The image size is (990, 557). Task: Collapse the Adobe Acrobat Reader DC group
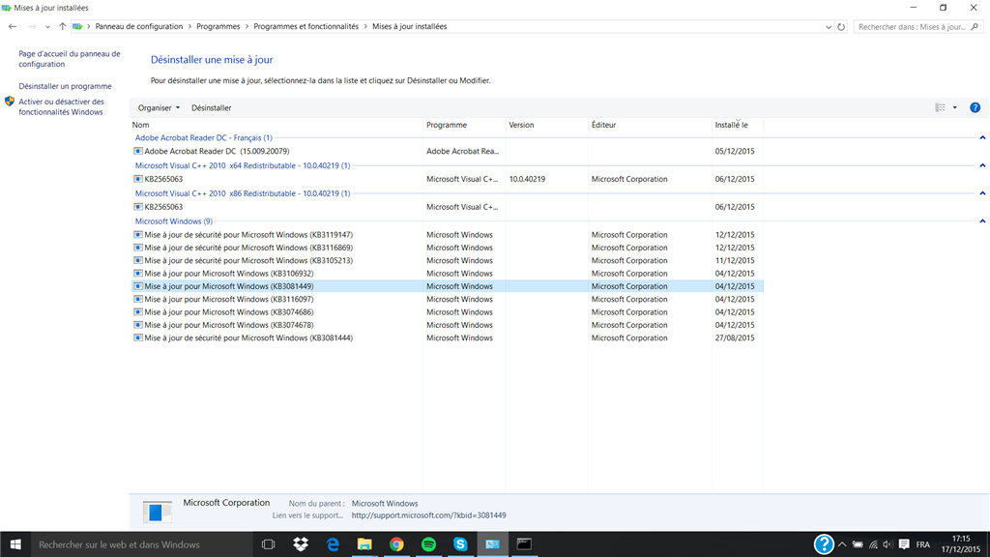click(x=982, y=137)
